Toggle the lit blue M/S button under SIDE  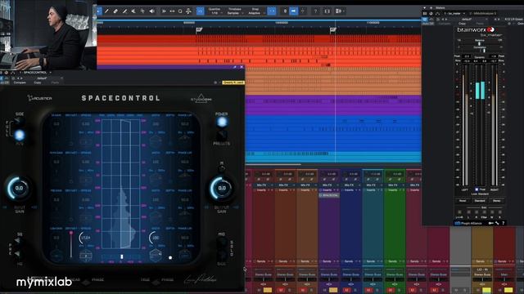click(20, 135)
